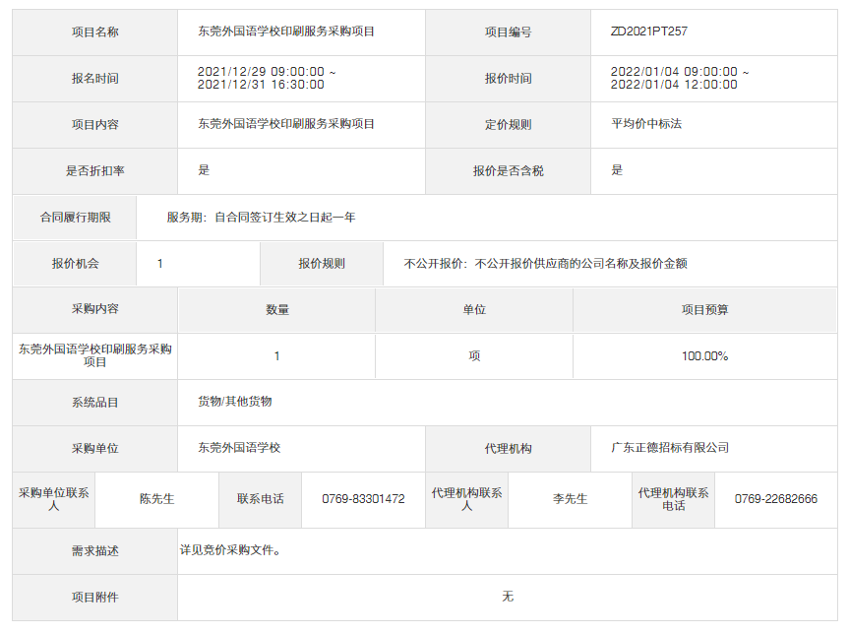The width and height of the screenshot is (849, 634).
Task: Click the project number ZD2021PT257
Action: [x=648, y=32]
